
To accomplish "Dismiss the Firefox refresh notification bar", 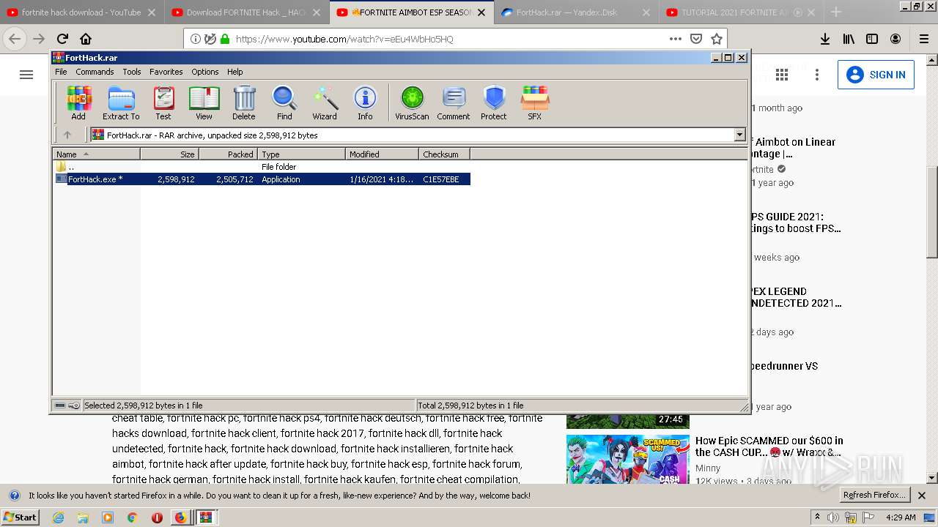I will [922, 496].
